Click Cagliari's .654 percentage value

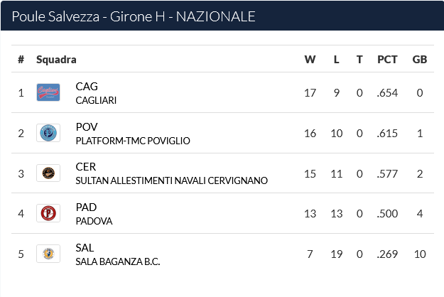tap(387, 93)
